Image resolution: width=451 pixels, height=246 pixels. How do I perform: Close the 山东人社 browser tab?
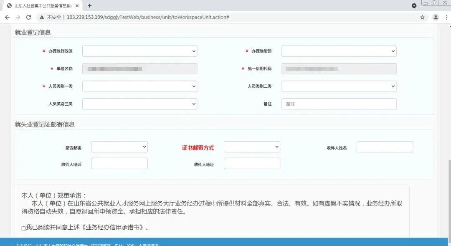pyautogui.click(x=77, y=5)
